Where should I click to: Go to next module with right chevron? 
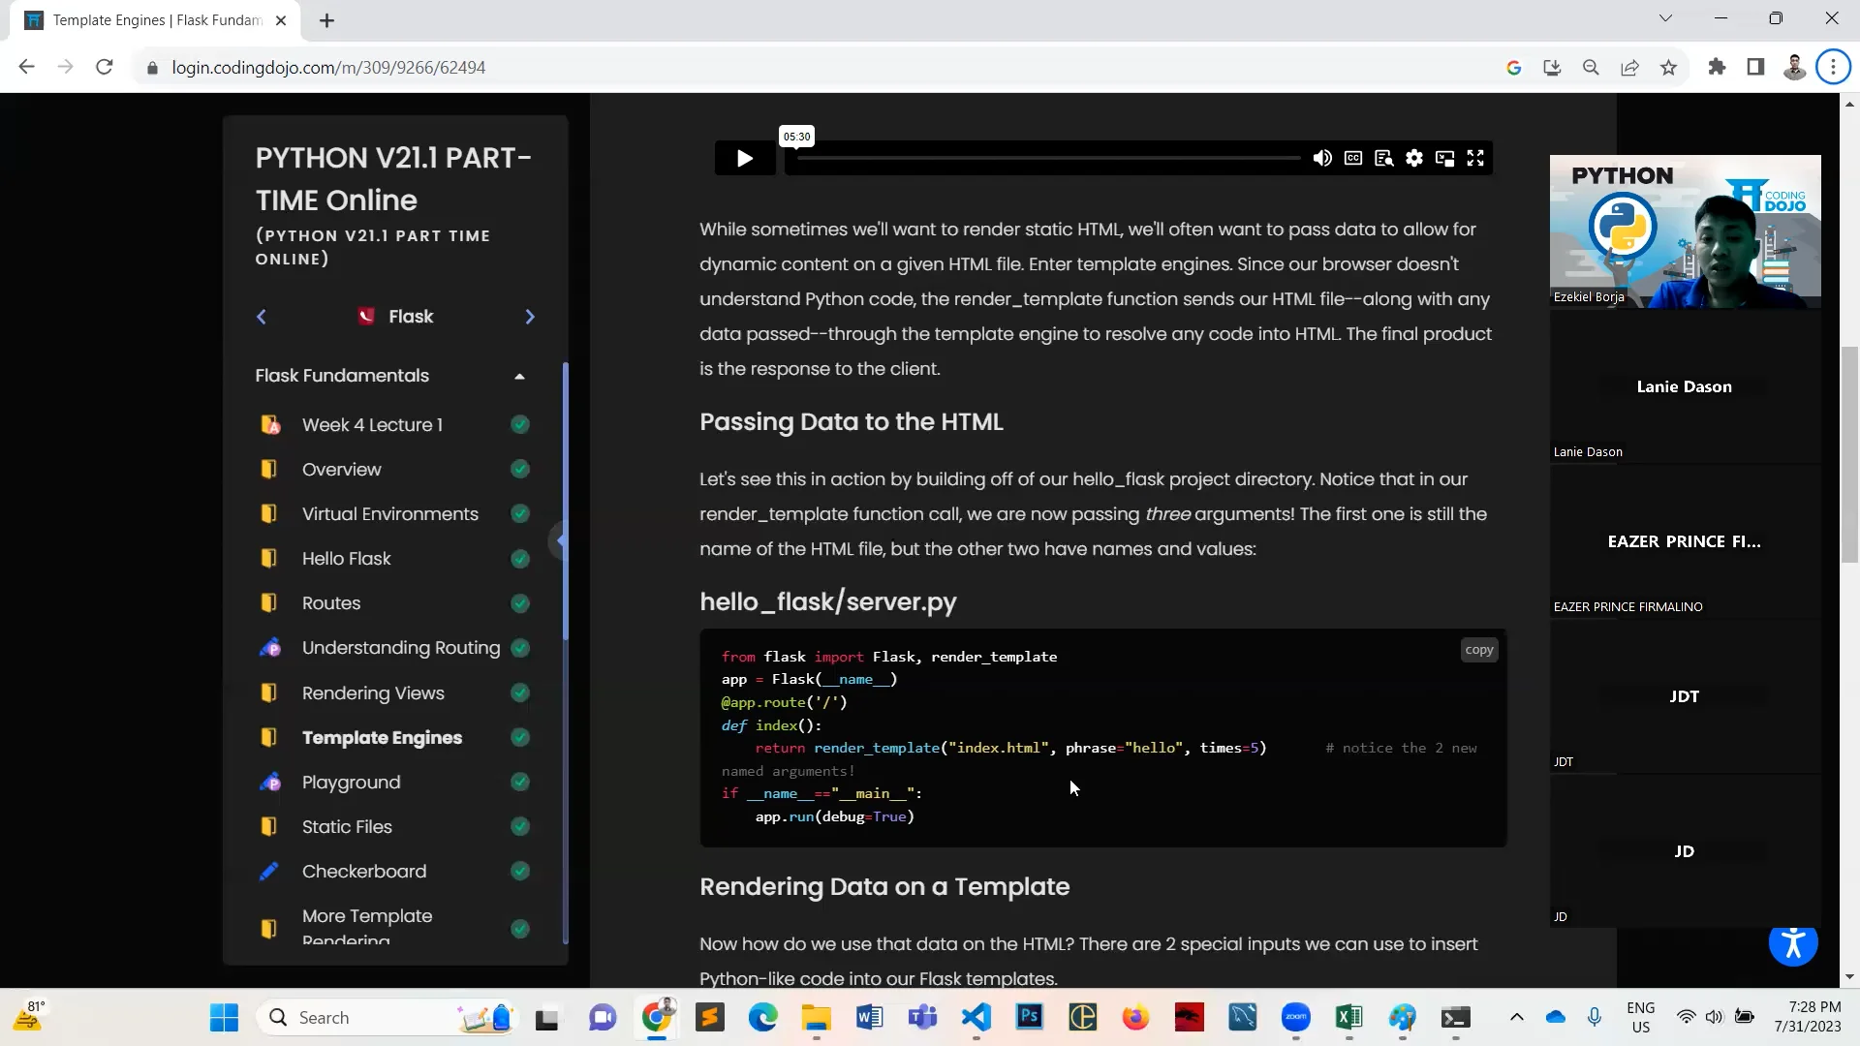pyautogui.click(x=530, y=316)
